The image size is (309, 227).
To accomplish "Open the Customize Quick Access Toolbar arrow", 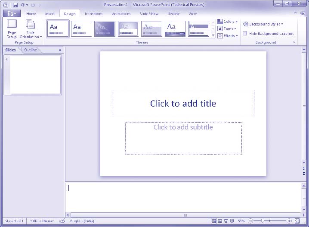I will pos(40,6).
